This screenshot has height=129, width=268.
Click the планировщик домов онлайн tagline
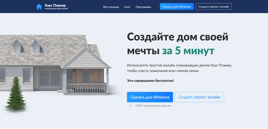coord(56,9)
